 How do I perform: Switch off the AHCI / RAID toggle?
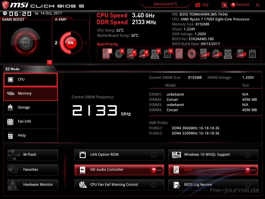251,170
